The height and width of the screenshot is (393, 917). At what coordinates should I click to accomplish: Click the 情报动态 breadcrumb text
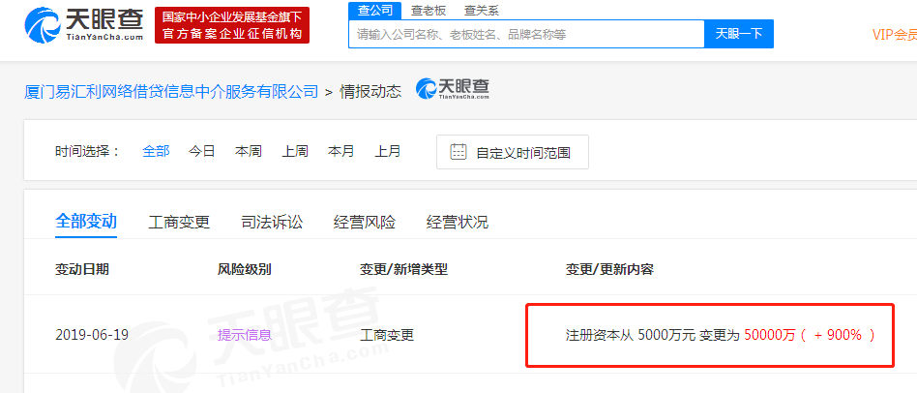click(370, 91)
